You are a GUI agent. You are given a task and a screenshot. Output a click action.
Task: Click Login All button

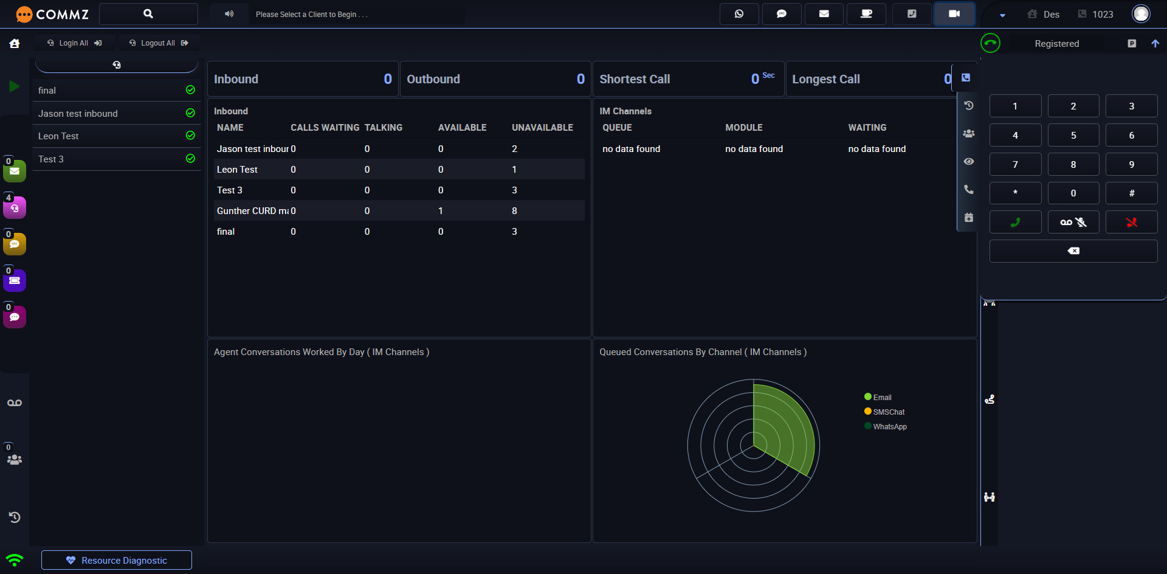coord(75,43)
